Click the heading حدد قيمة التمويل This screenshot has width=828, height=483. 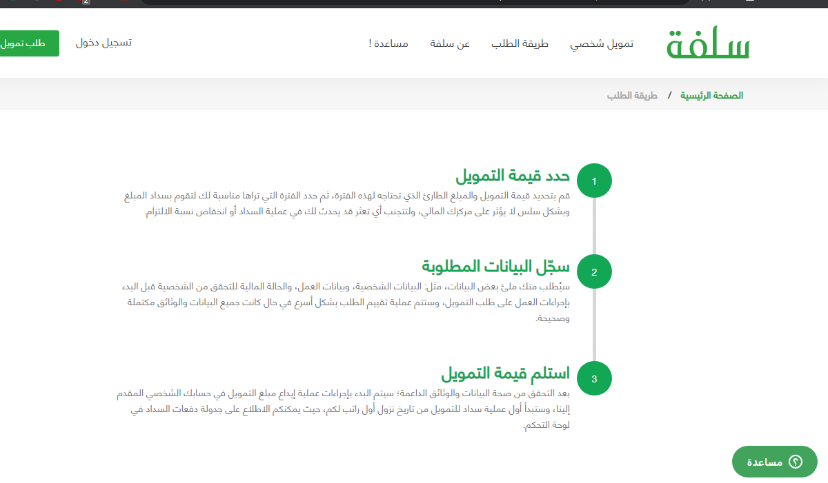point(513,176)
